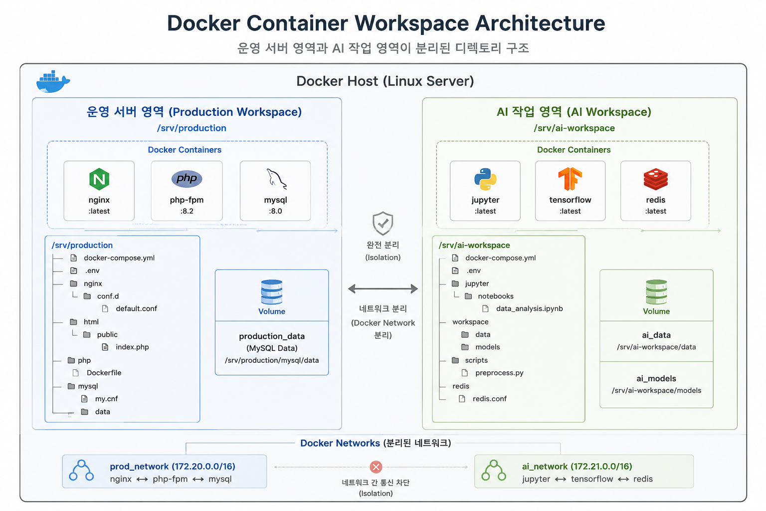Screen dimensions: 766x511
Task: Select the "AI 작업 영역 (AI Workspace)" heading
Action: [574, 112]
